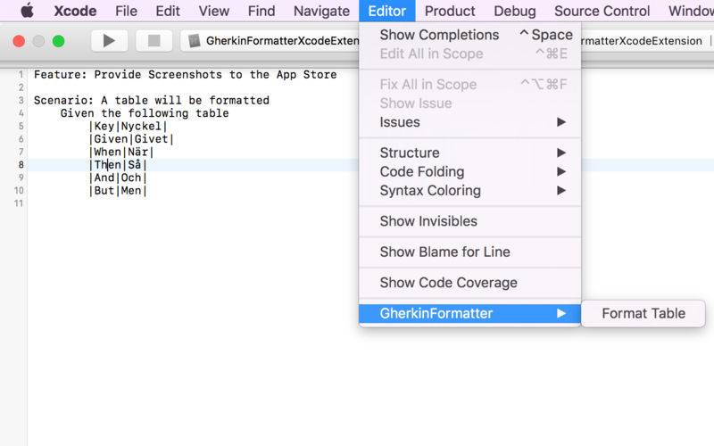Choose Show Blame for Line
The height and width of the screenshot is (446, 714).
(x=470, y=252)
